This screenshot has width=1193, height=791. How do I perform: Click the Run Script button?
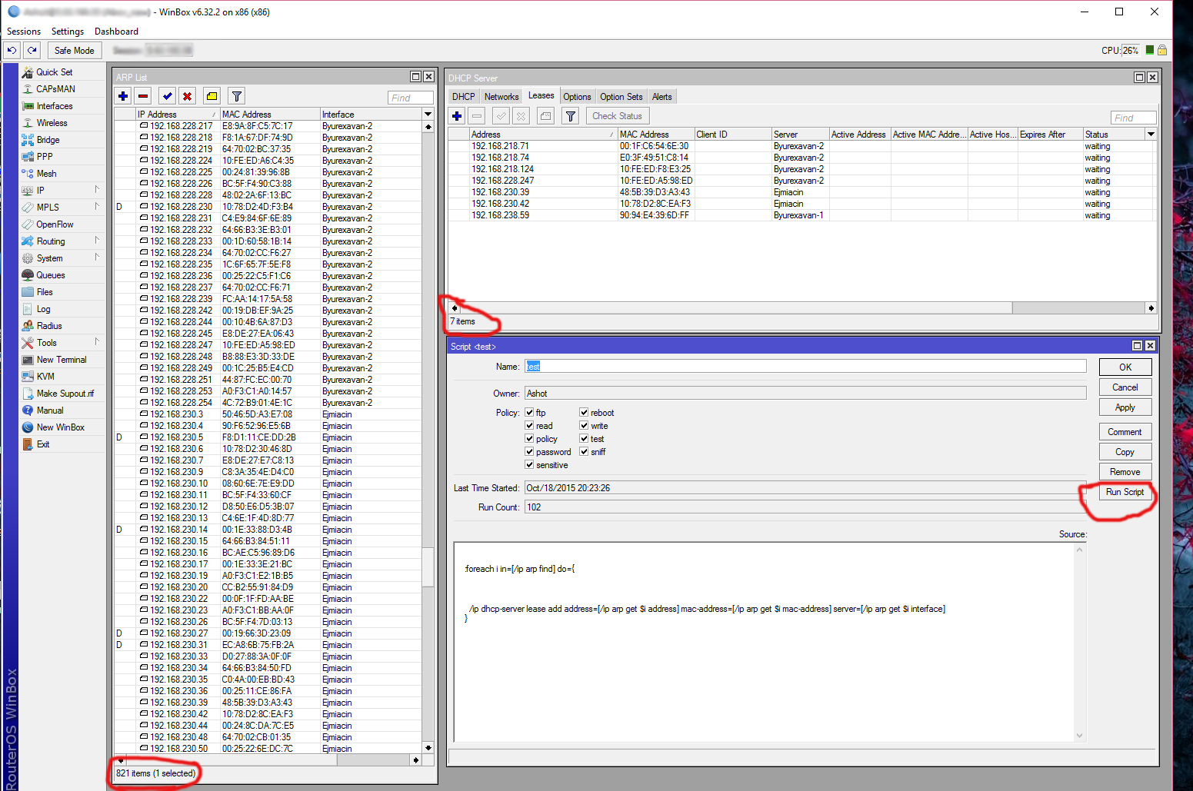click(x=1125, y=492)
